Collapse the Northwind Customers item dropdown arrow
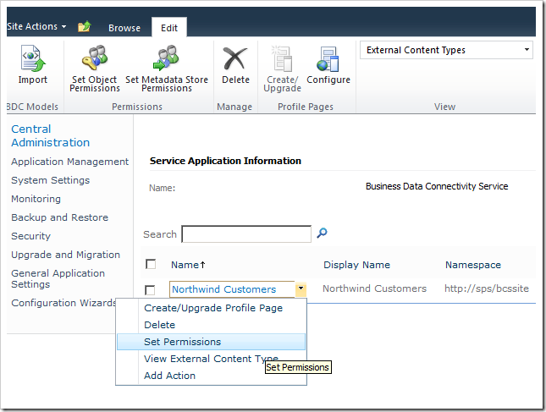The height and width of the screenshot is (412, 546). 301,289
